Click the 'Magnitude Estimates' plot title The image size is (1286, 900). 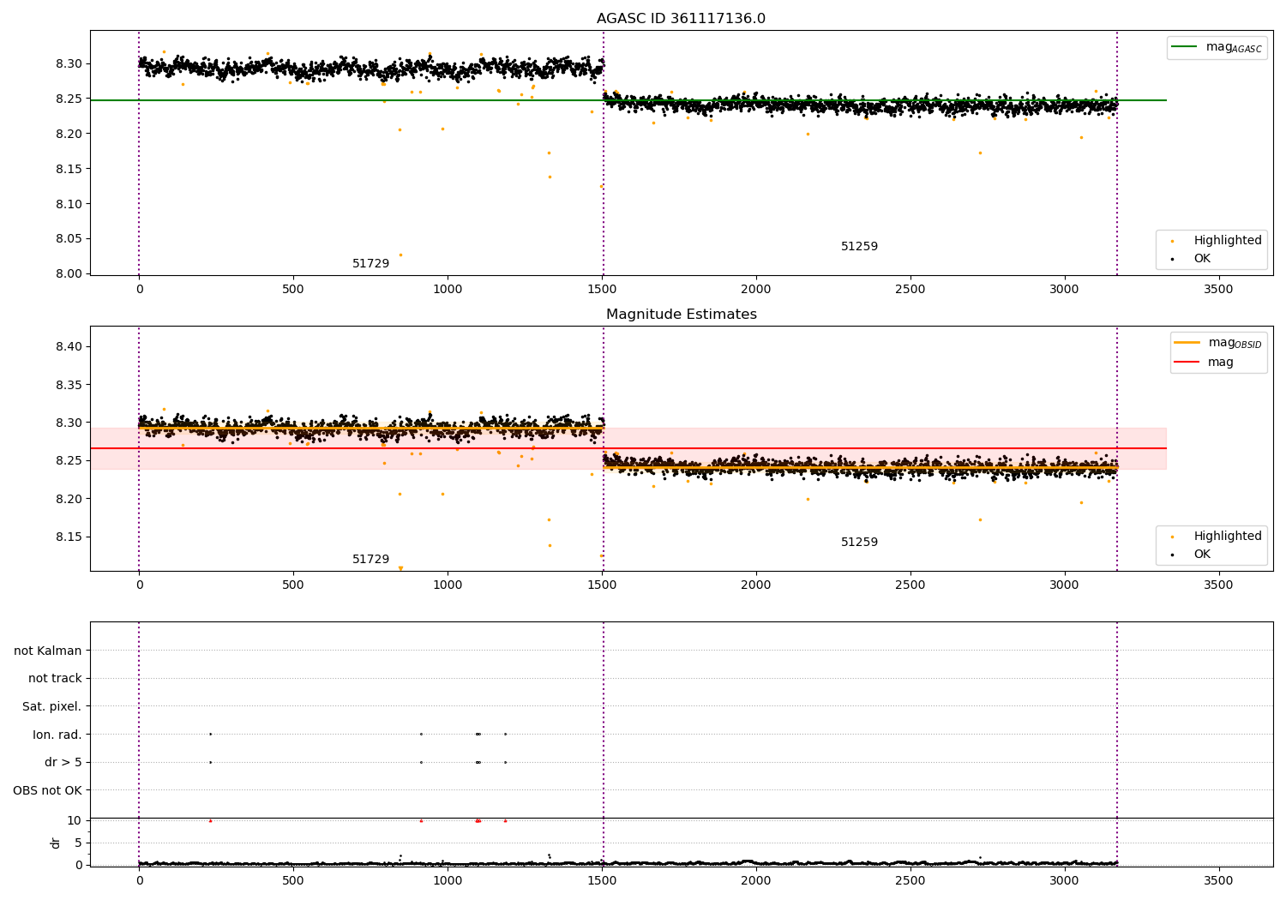(x=681, y=315)
